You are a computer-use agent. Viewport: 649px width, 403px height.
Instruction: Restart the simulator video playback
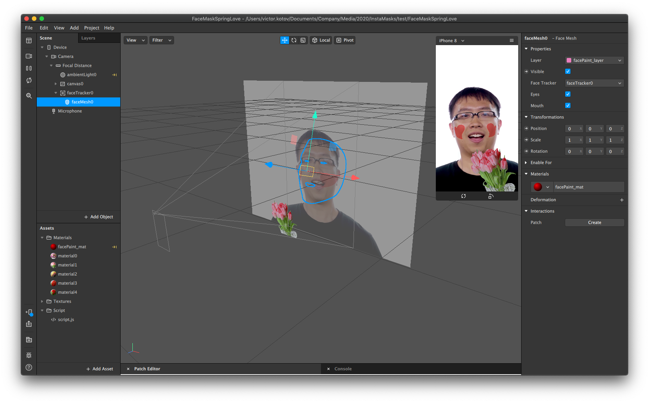pyautogui.click(x=464, y=196)
